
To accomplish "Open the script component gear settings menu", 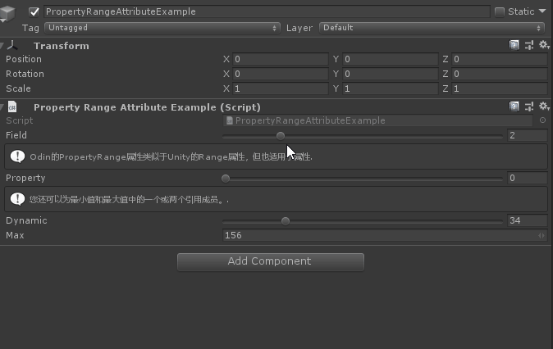I will 543,107.
